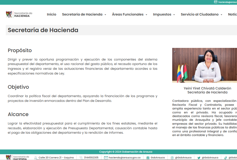Open the Impuestos menu item
This screenshot has height=160, width=237.
click(x=162, y=14)
